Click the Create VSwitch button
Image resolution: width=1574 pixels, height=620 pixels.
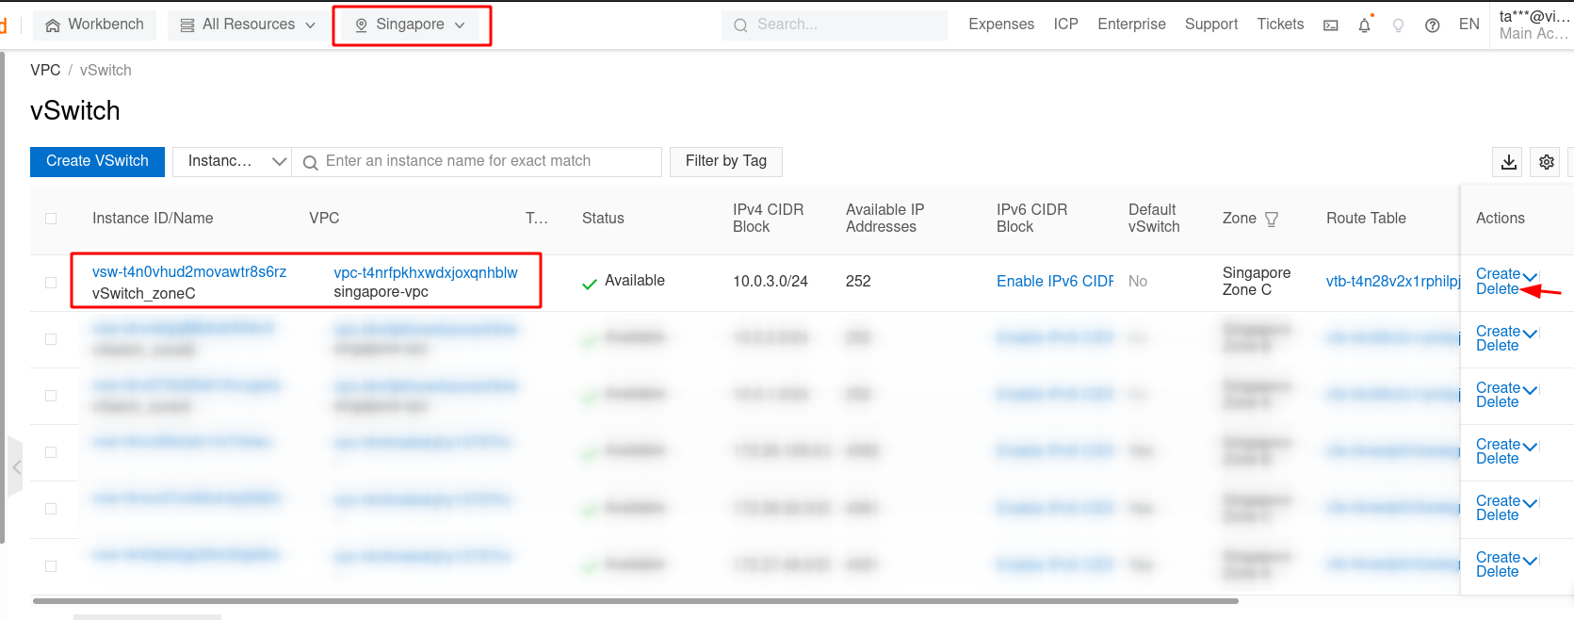click(x=97, y=161)
